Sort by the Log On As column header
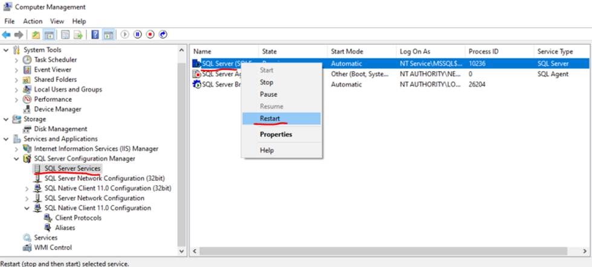 430,52
